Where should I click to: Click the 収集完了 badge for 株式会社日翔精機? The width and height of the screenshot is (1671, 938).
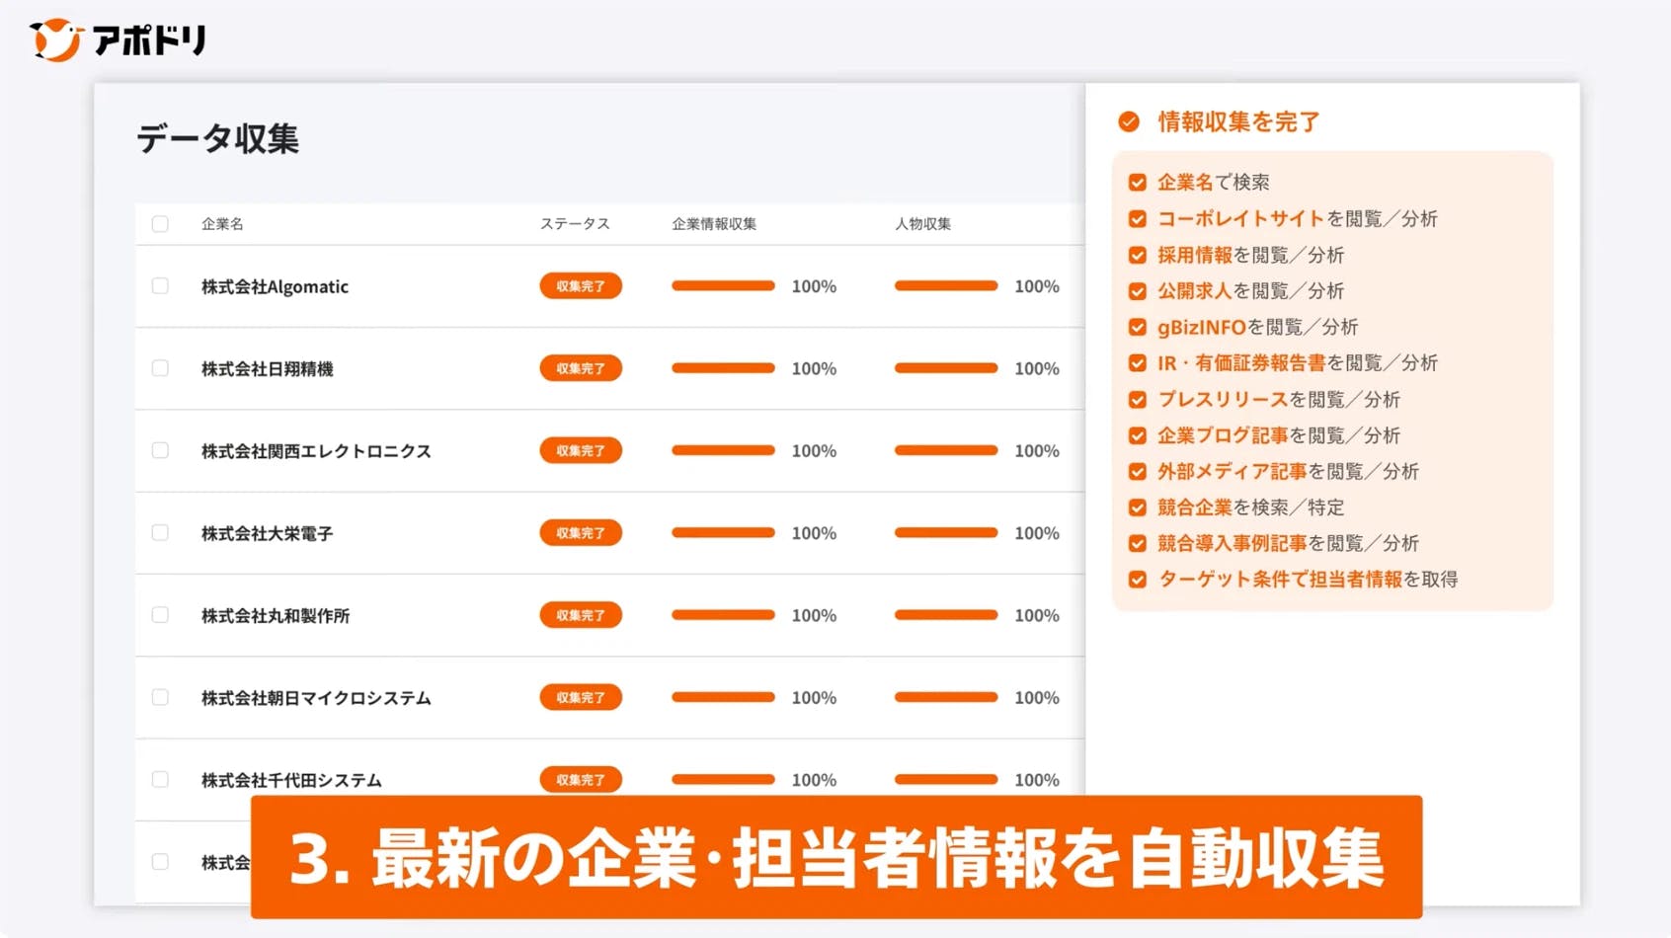(x=580, y=368)
